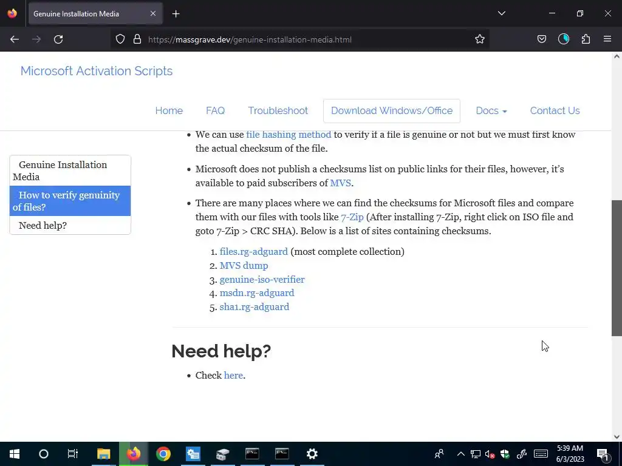The height and width of the screenshot is (466, 622).
Task: Follow the file hashing method link
Action: click(x=289, y=134)
